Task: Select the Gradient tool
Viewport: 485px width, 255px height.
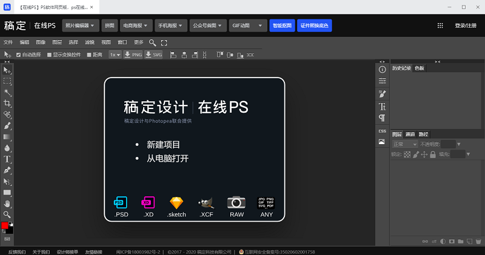Action: coord(7,137)
